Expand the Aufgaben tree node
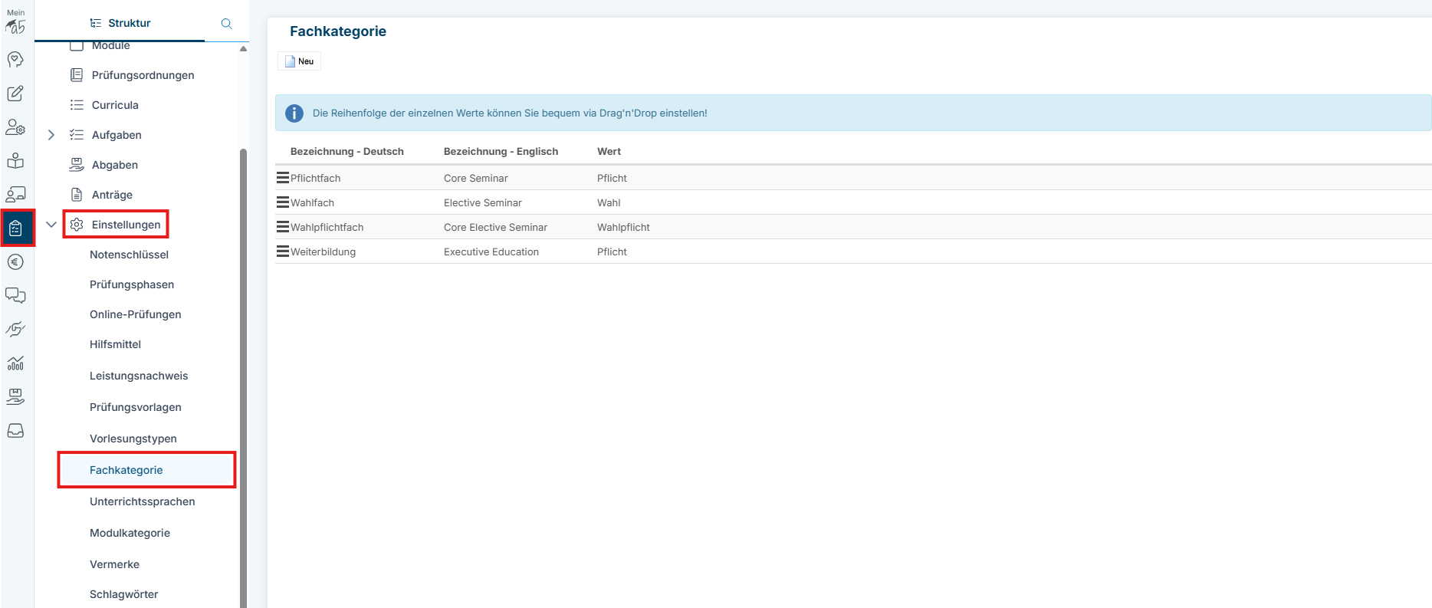The height and width of the screenshot is (608, 1432). pyautogui.click(x=51, y=135)
